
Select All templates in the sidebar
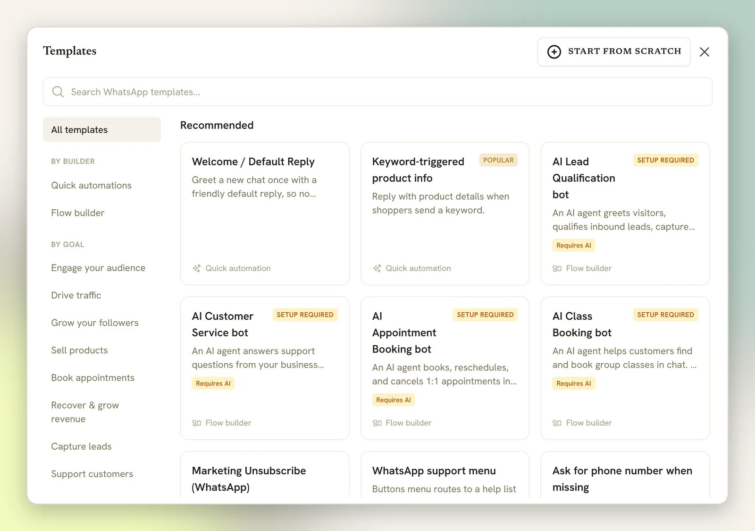pos(102,129)
